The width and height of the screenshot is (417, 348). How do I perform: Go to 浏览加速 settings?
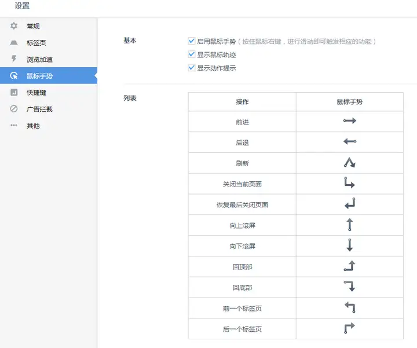pyautogui.click(x=49, y=59)
